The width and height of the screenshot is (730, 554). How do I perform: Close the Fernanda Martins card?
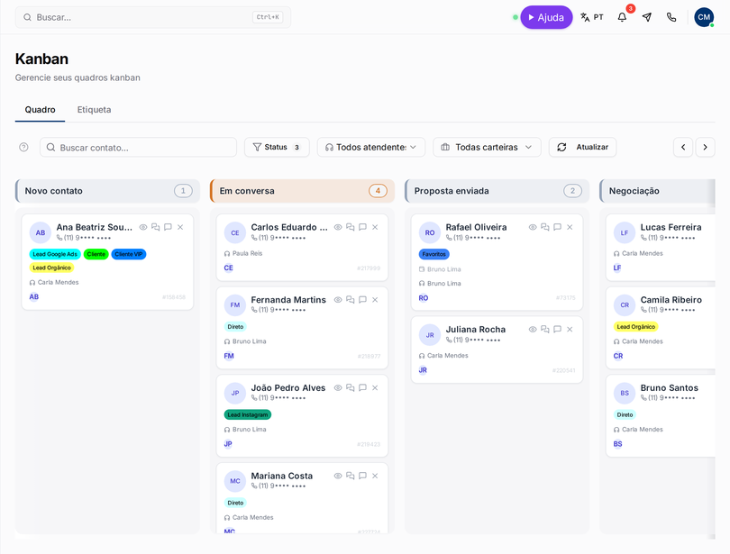(375, 300)
